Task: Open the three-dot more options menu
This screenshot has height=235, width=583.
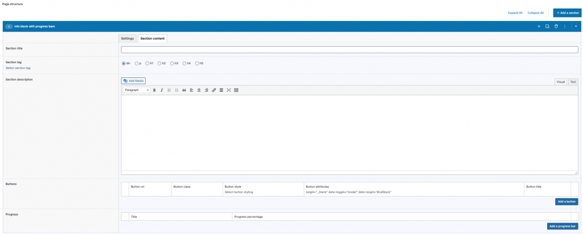Action: tap(565, 26)
